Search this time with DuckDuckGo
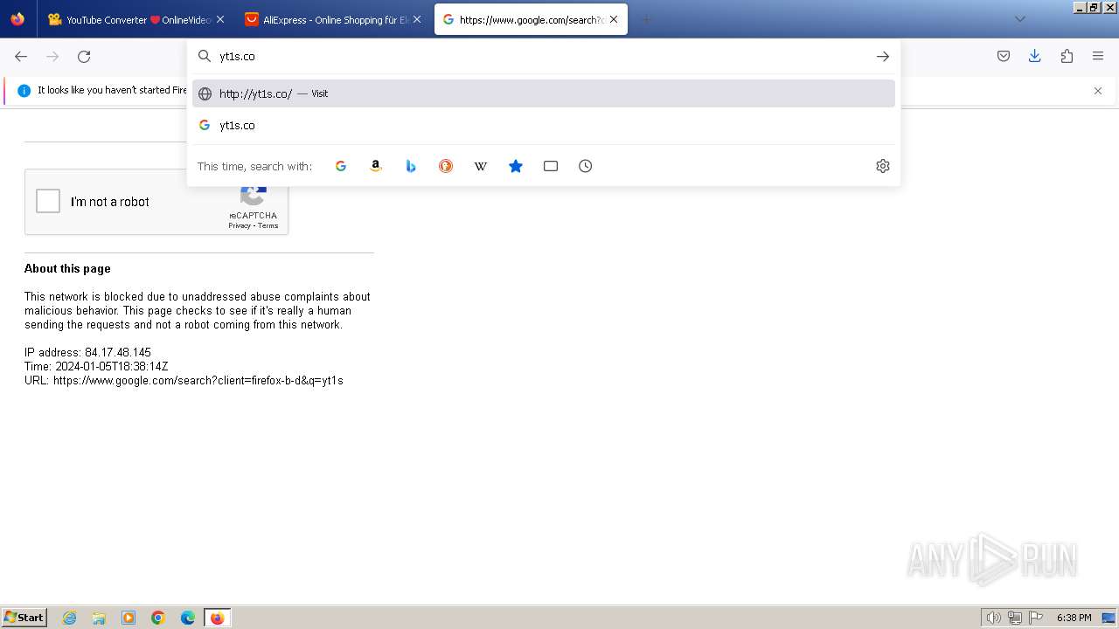The width and height of the screenshot is (1119, 629). click(x=446, y=166)
